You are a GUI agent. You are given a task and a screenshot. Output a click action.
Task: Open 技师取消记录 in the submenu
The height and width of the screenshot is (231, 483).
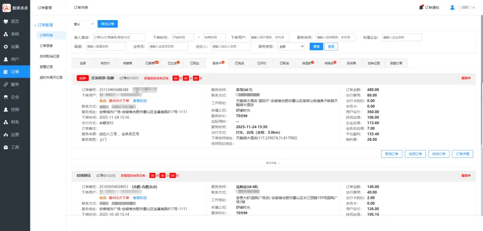[x=49, y=56]
